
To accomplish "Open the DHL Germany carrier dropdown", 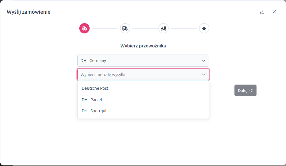I will (x=143, y=61).
